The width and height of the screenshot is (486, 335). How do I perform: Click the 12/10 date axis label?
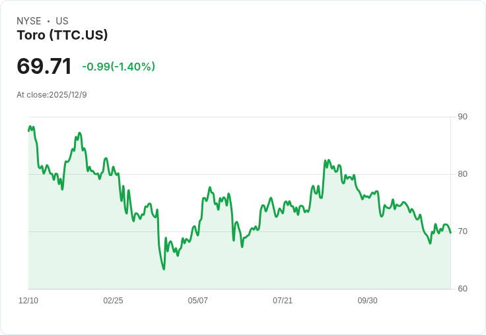[28, 300]
